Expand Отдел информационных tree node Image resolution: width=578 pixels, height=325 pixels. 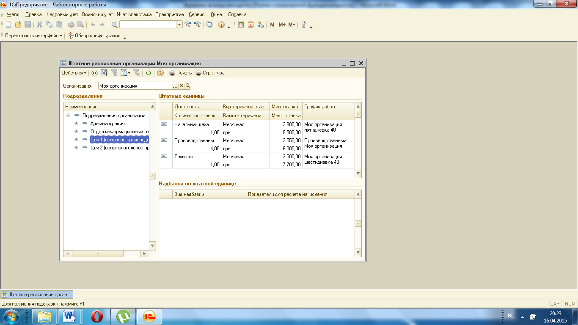tap(77, 132)
